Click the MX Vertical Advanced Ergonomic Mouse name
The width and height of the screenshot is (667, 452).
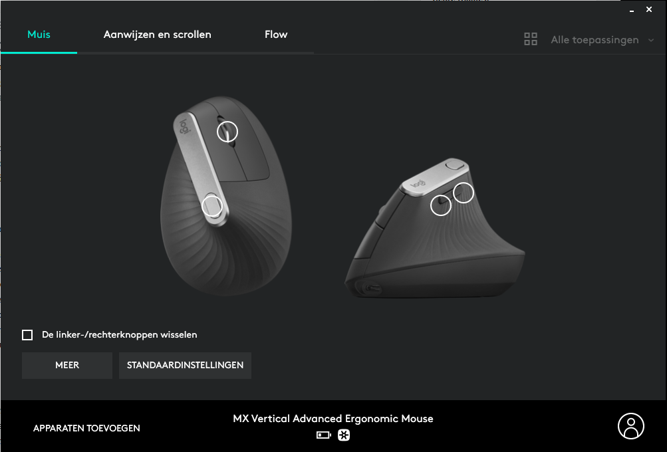tap(333, 419)
